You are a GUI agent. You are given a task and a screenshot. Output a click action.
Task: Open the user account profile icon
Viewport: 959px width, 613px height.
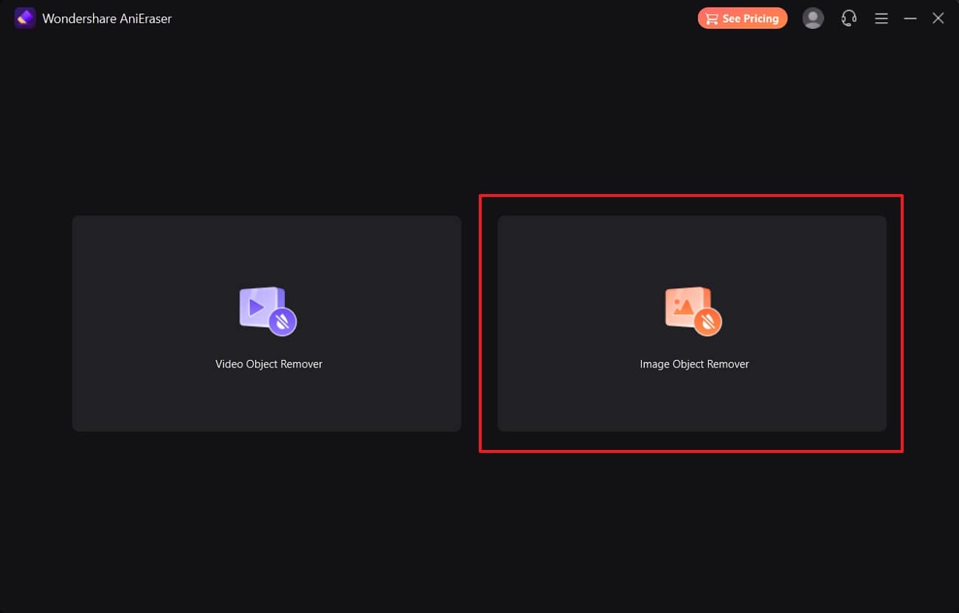point(813,18)
